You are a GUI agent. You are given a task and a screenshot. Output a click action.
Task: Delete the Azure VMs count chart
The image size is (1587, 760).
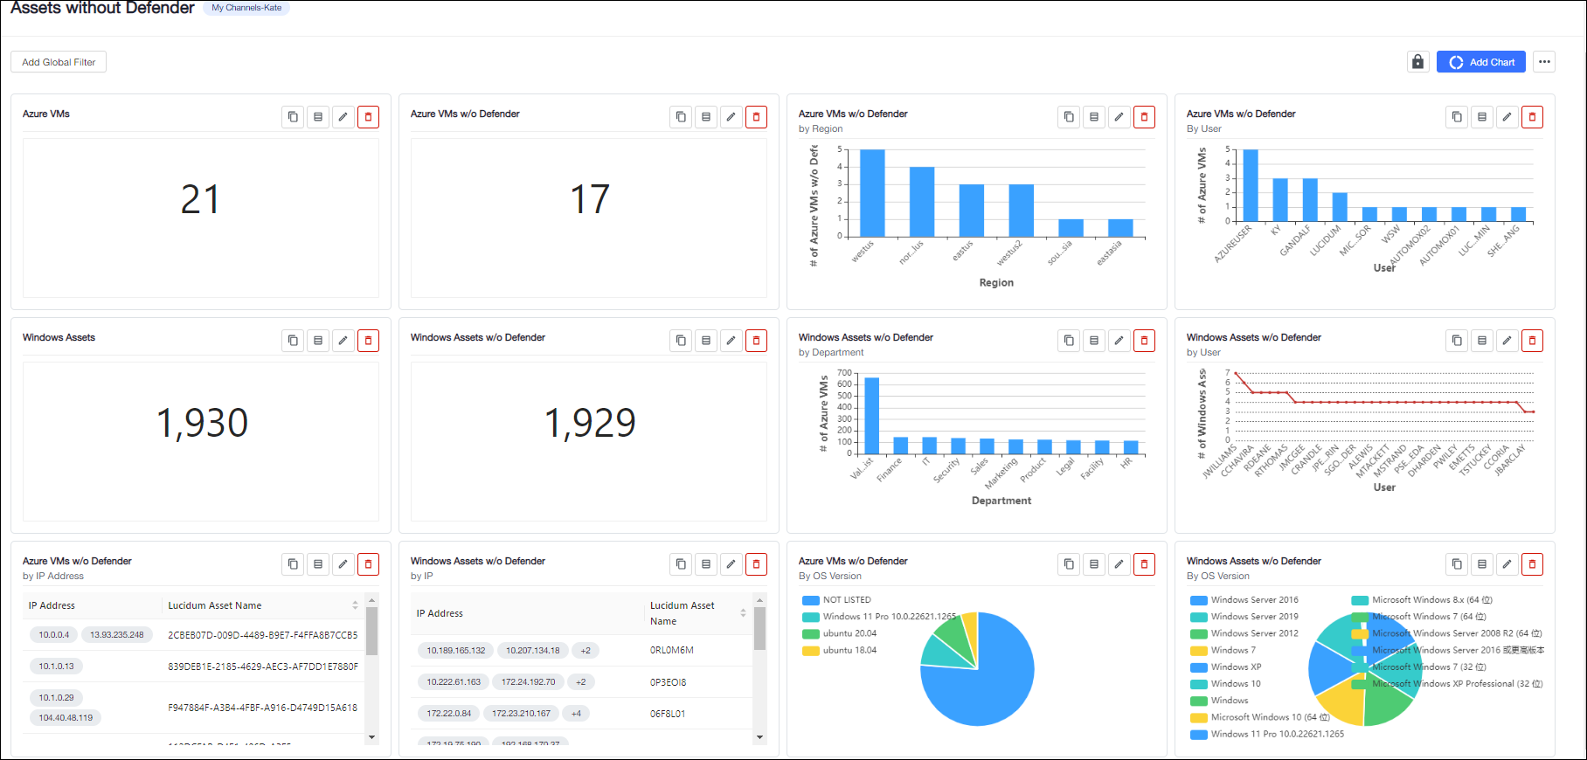click(369, 117)
